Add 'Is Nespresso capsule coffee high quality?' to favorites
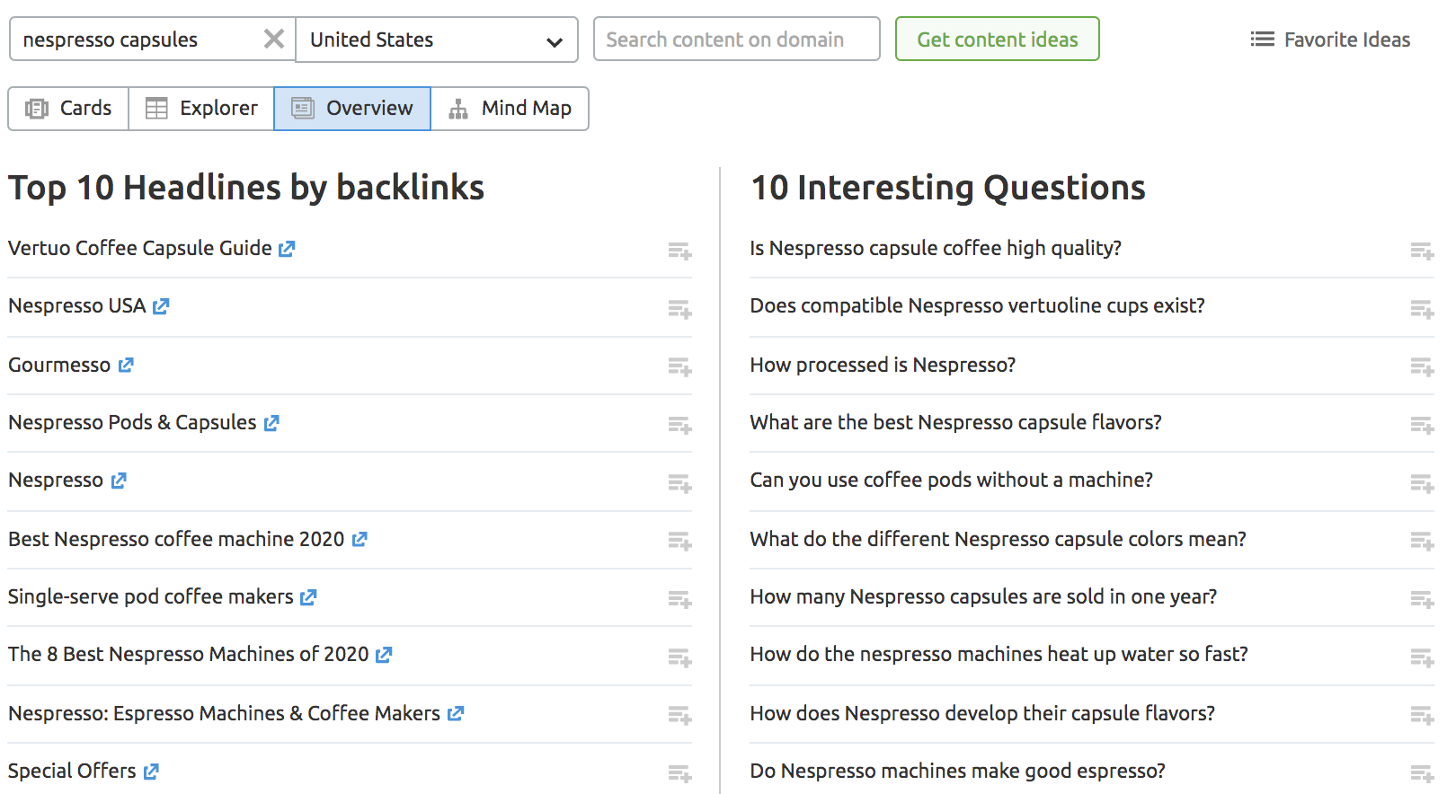Image resolution: width=1447 pixels, height=794 pixels. click(1422, 251)
